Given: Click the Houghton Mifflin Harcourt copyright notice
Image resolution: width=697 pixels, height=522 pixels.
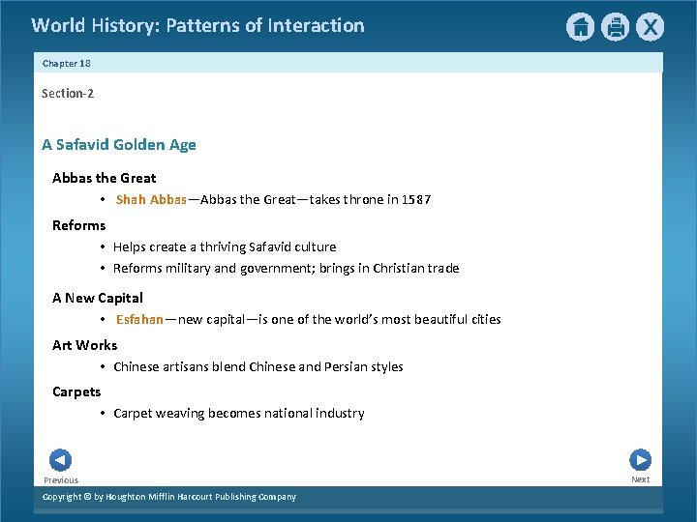Looking at the screenshot, I should tap(168, 497).
